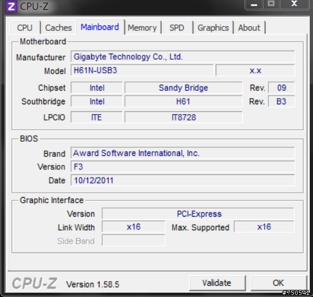
Task: Click the CPU-Z purple Z logo icon
Action: [11, 6]
